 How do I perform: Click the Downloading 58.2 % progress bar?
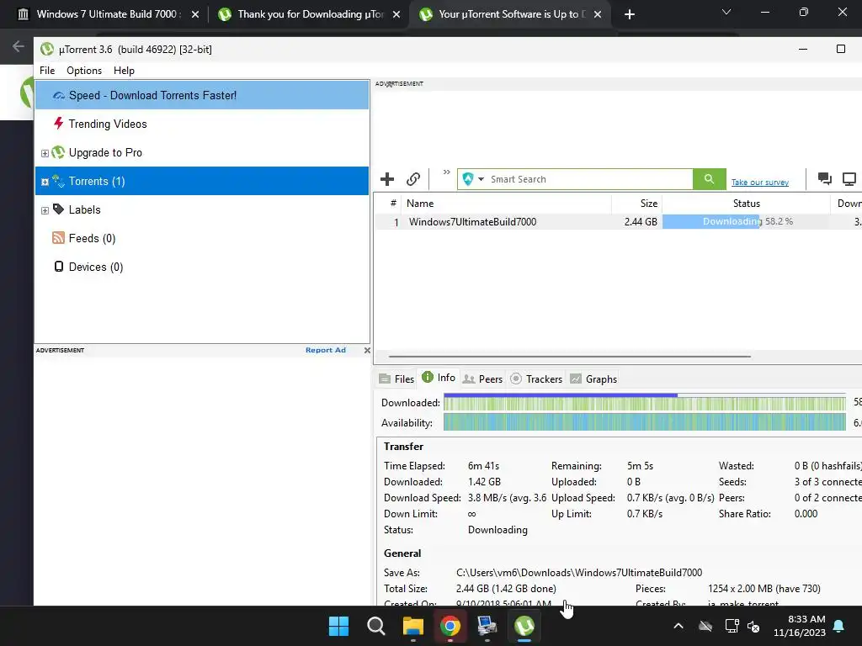[x=747, y=221]
